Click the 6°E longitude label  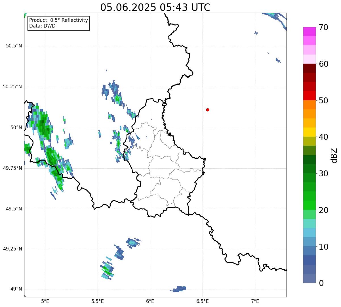click(150, 301)
